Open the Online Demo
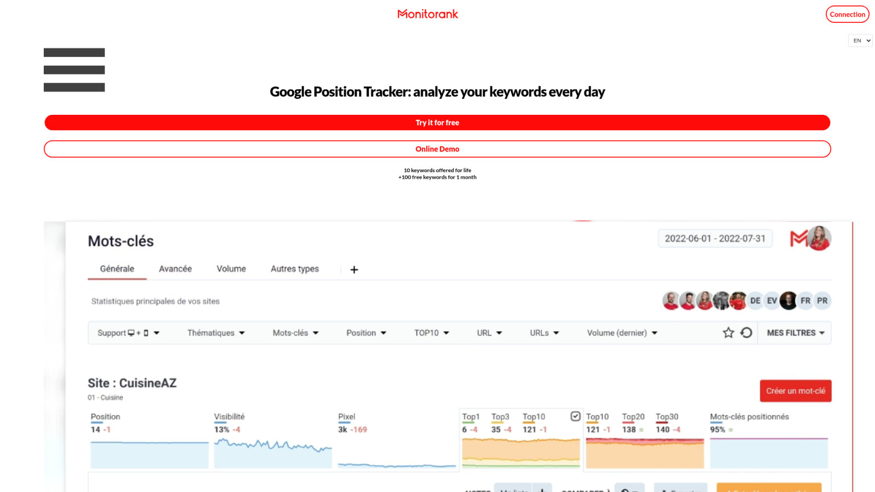 pos(437,149)
